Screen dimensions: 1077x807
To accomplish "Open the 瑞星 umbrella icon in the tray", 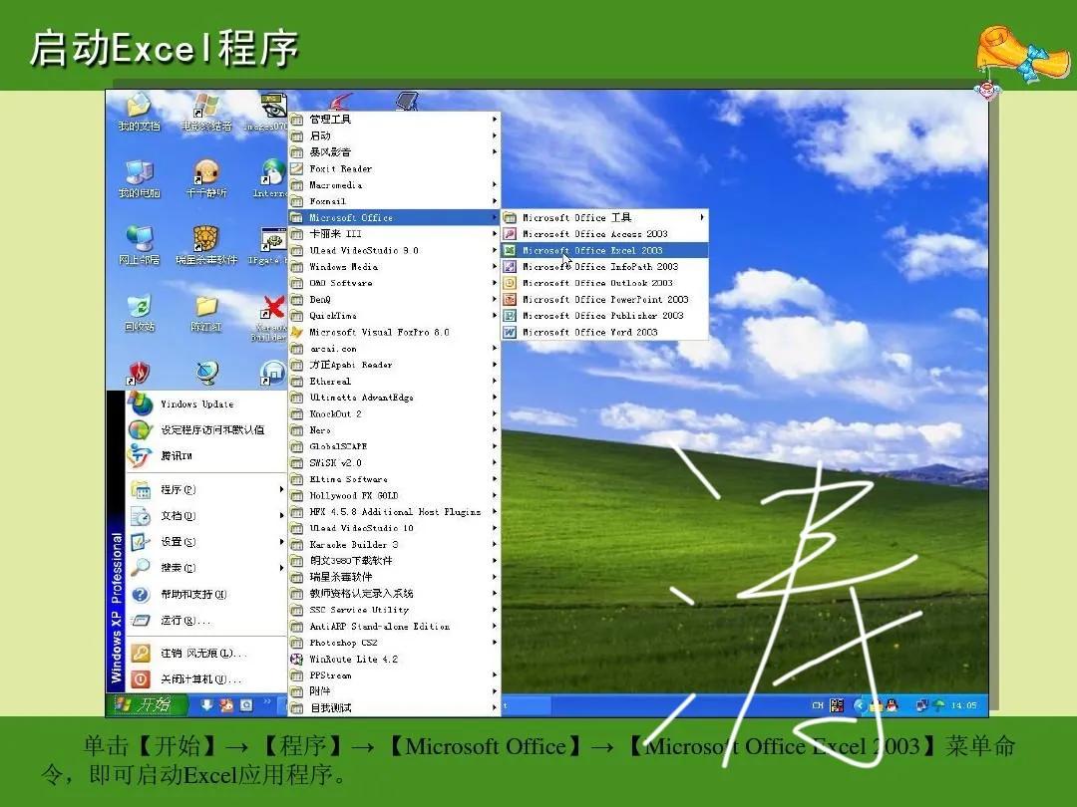I will coord(938,704).
